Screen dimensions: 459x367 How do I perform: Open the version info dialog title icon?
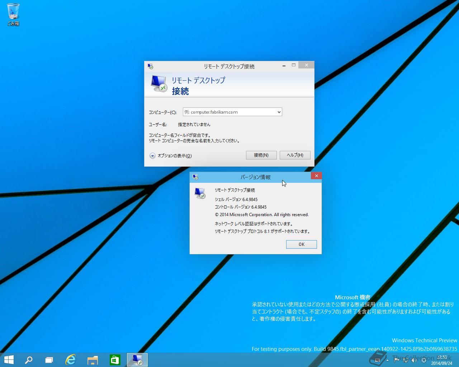[x=195, y=177]
